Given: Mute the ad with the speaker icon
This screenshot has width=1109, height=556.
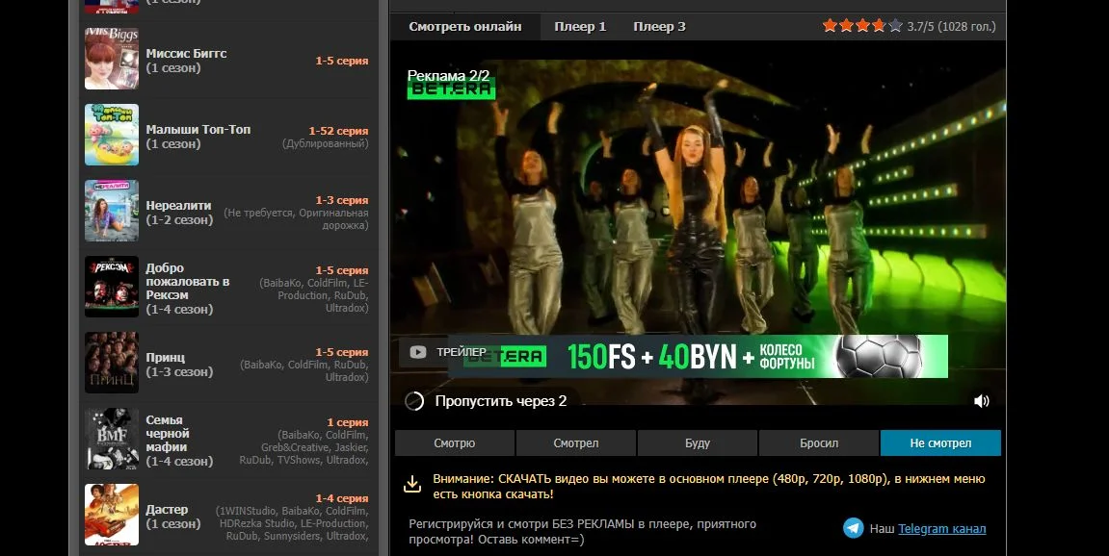Looking at the screenshot, I should [x=981, y=401].
